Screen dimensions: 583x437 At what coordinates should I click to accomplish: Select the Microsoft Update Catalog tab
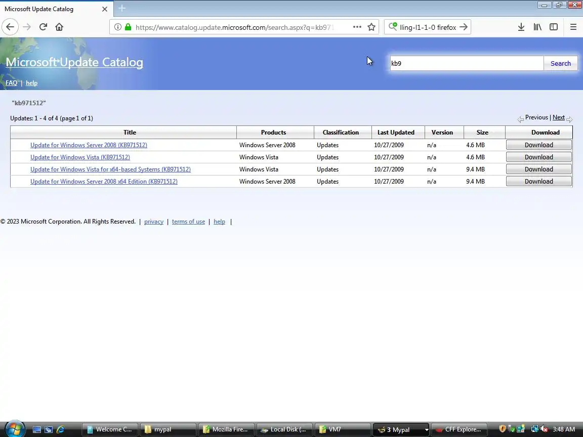click(57, 9)
